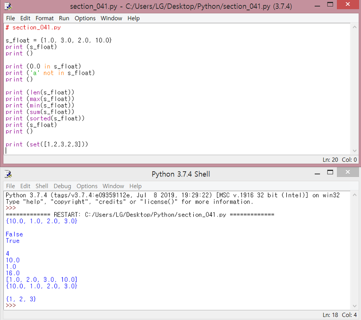Click the 'print (sum(s_float))' line
The height and width of the screenshot is (320, 361).
click(x=40, y=112)
